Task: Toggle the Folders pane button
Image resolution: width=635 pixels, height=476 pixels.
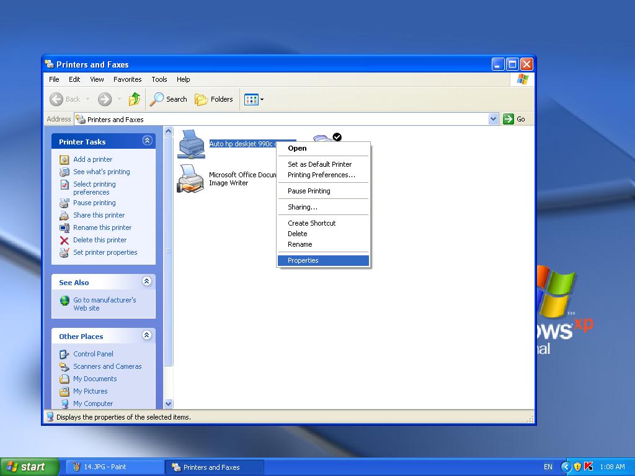Action: [x=214, y=99]
